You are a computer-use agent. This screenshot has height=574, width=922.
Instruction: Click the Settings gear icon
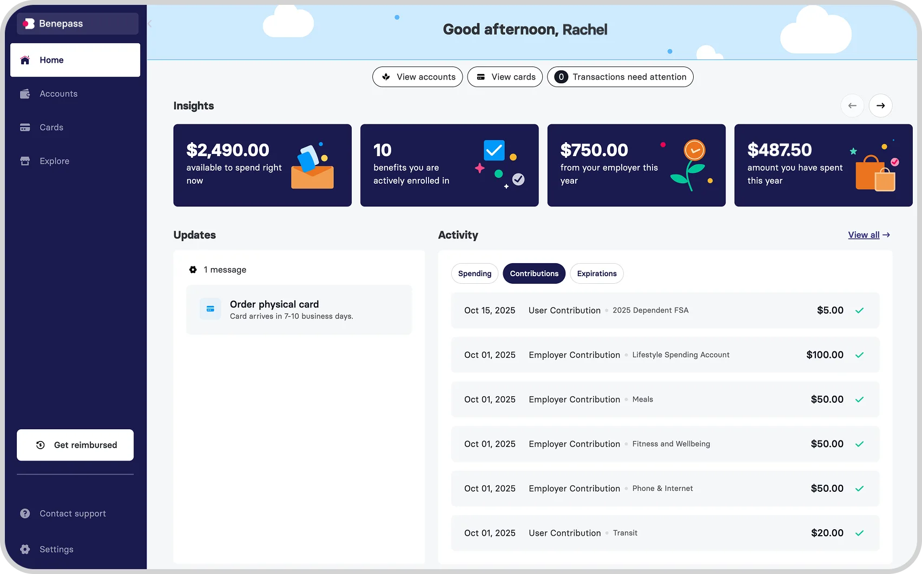pos(25,549)
